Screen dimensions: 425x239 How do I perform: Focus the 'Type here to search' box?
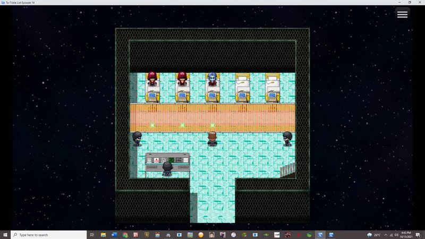tap(49, 235)
